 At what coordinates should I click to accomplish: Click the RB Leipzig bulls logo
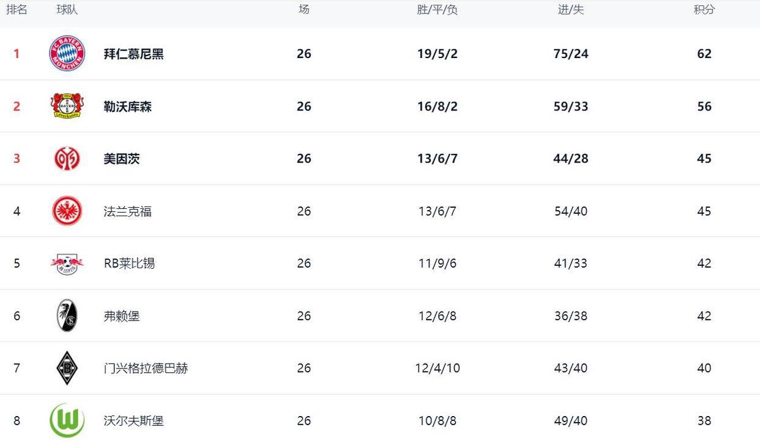67,263
